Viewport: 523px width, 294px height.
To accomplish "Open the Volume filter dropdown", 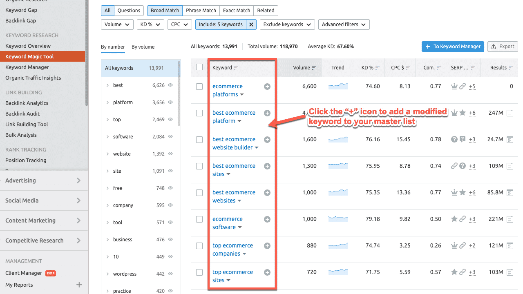I will [x=117, y=24].
